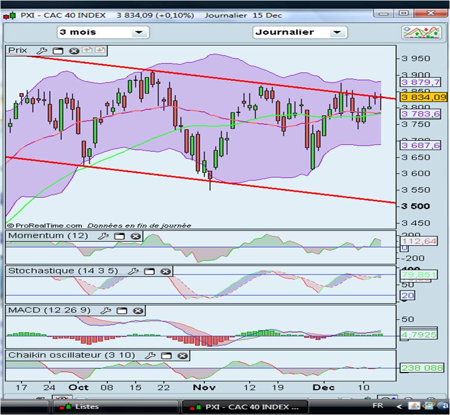Click the candlestick icon in title bar
Viewport: 450px width, 415px height.
click(x=9, y=15)
